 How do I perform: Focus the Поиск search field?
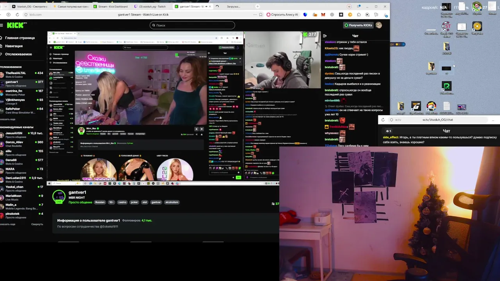(192, 25)
